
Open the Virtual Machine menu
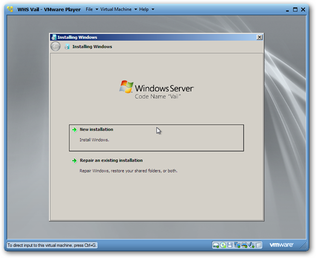[x=116, y=9]
